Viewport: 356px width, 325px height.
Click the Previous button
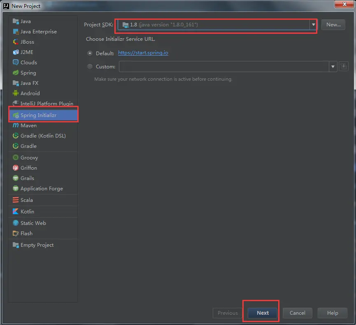[228, 313]
